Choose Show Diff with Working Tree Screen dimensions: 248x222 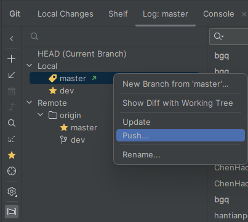click(180, 103)
